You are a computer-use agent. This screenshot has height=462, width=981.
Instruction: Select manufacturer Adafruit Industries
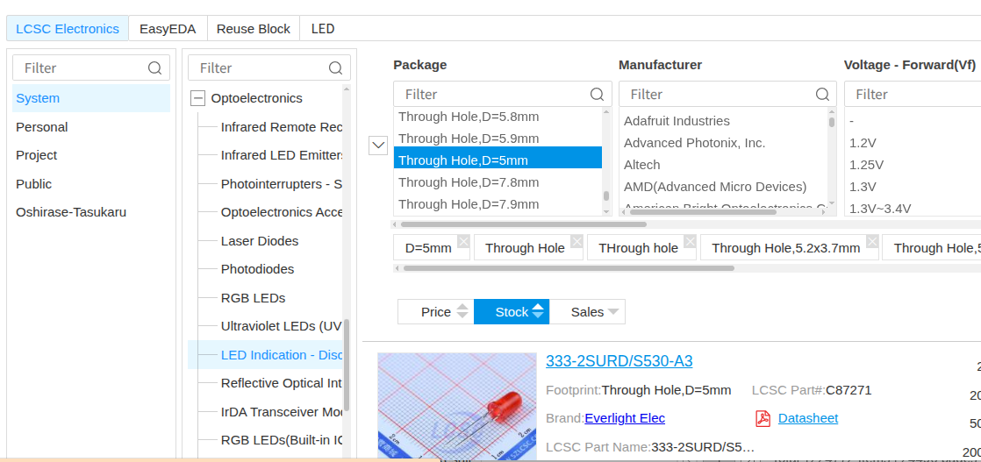pos(677,121)
